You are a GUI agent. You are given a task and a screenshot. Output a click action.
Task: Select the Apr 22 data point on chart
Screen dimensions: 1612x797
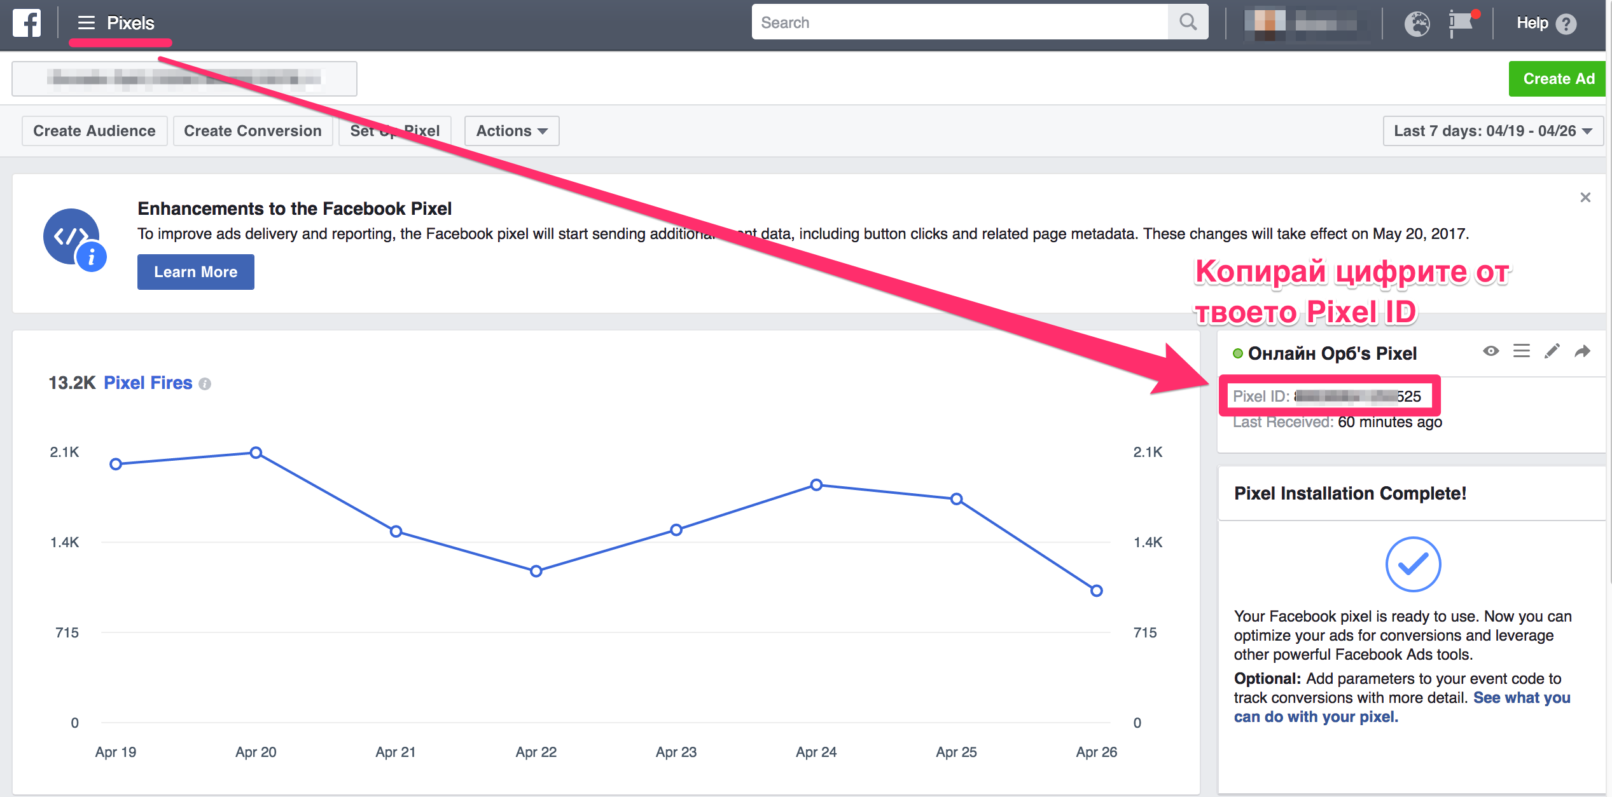pos(536,571)
